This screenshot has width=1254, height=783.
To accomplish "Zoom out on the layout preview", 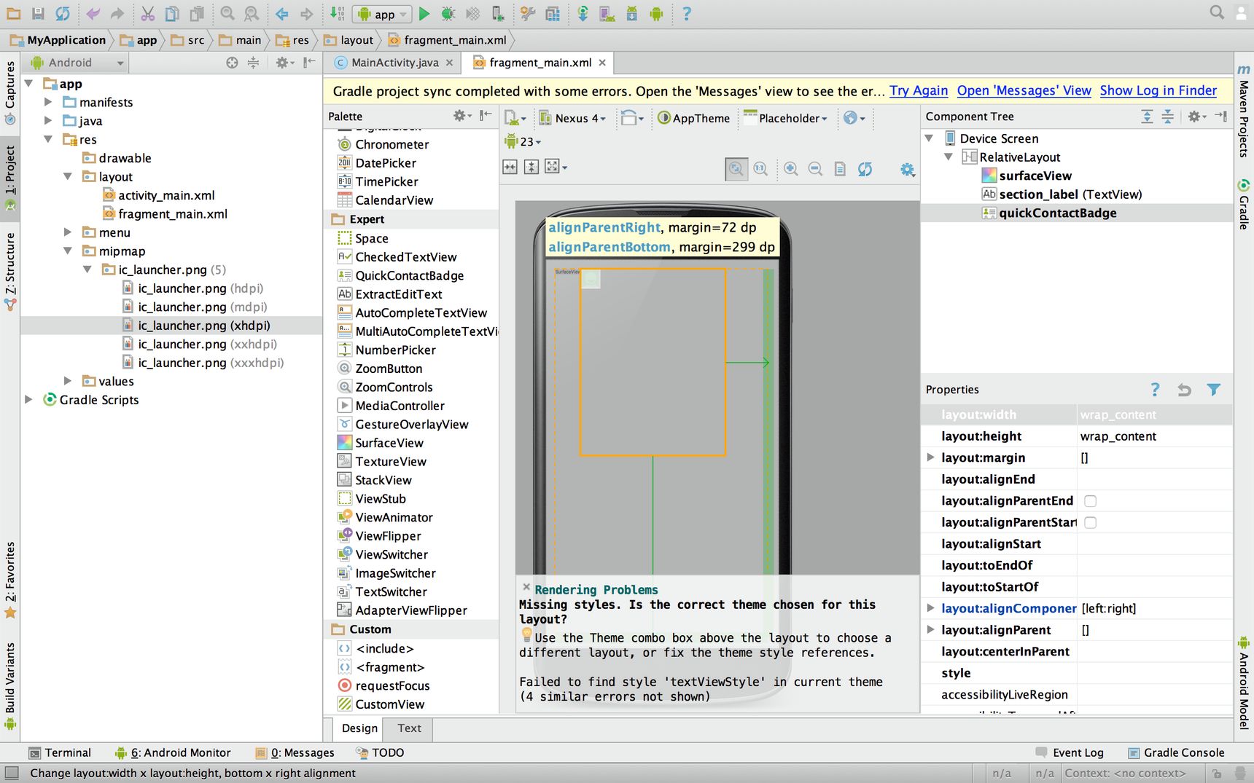I will (816, 169).
